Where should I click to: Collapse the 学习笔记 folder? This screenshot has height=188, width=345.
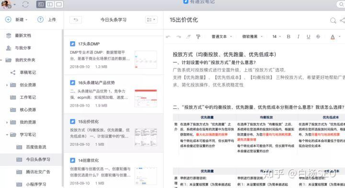(x=7, y=134)
